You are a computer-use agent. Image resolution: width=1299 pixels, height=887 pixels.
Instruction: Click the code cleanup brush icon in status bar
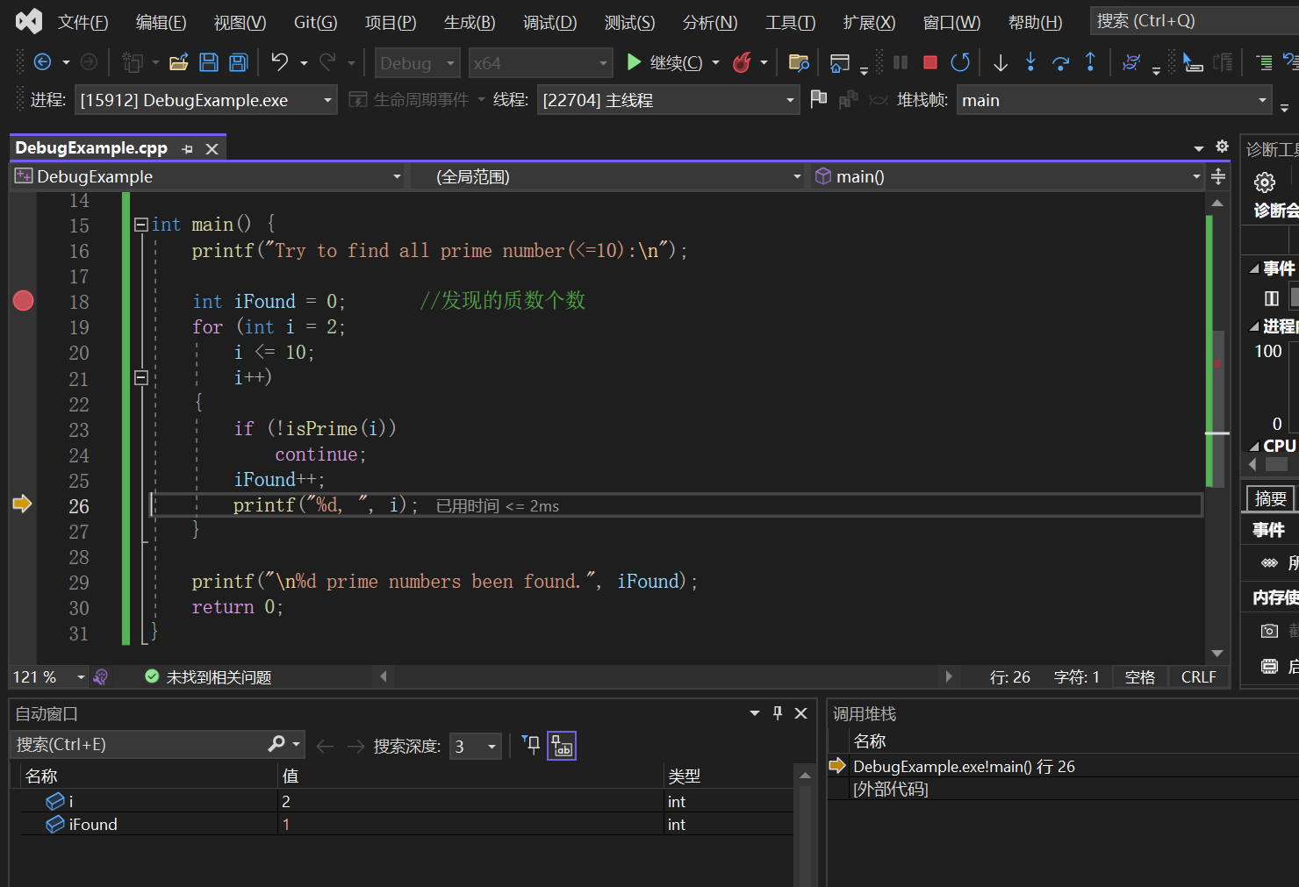point(101,676)
